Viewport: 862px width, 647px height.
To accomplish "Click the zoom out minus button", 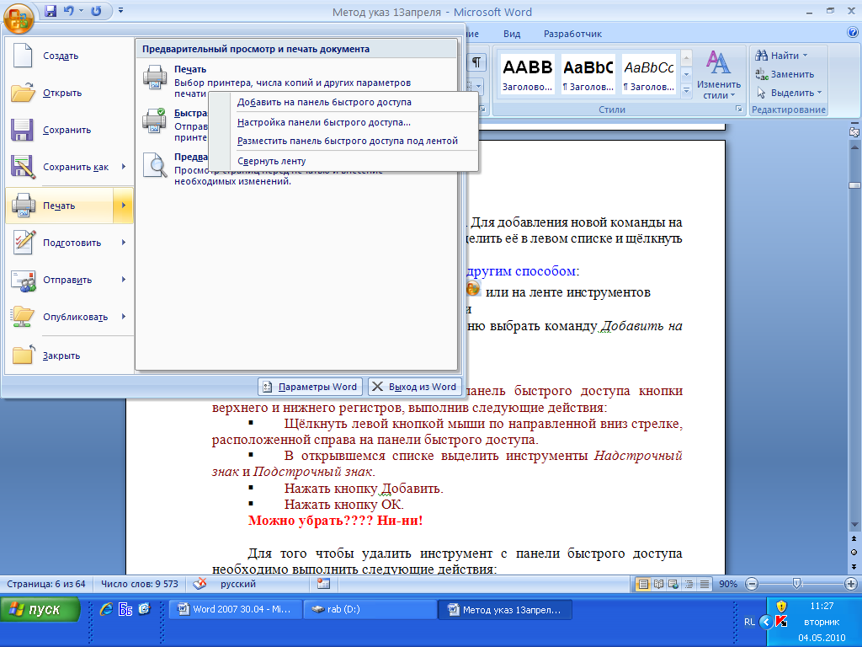I will coord(752,585).
